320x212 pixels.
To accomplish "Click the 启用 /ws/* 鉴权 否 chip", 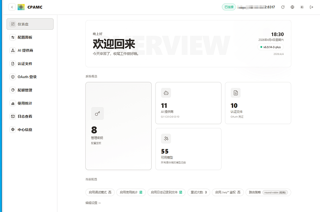I will pyautogui.click(x=228, y=192).
